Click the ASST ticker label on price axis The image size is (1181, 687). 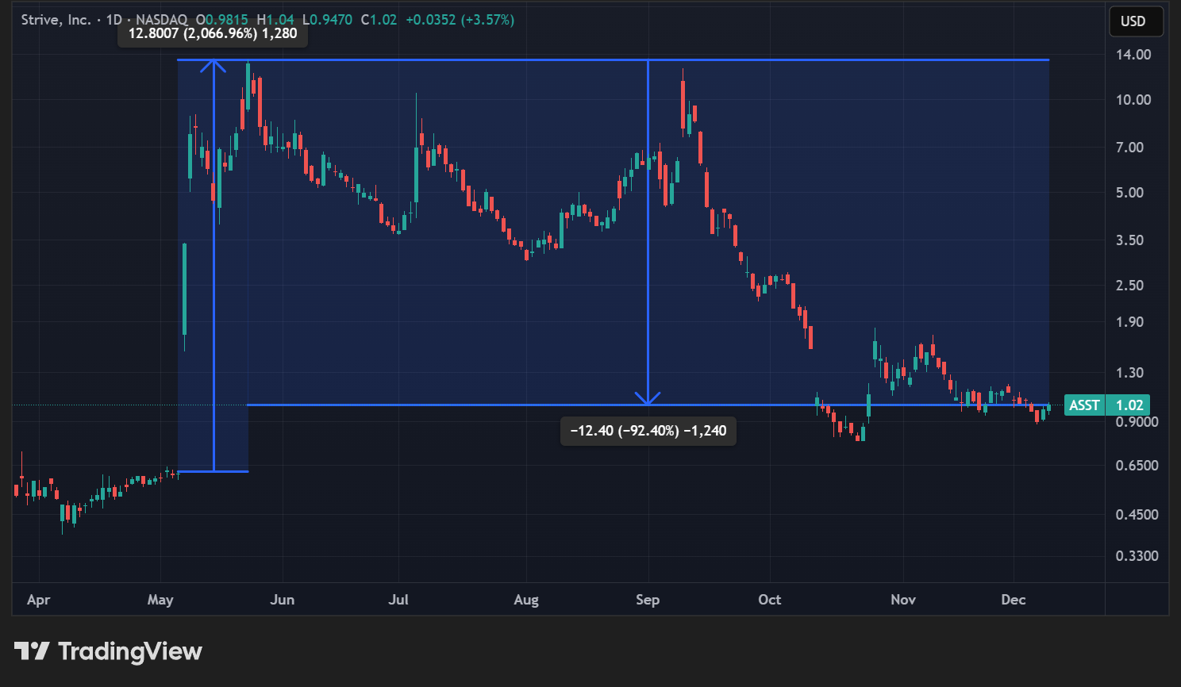point(1084,405)
